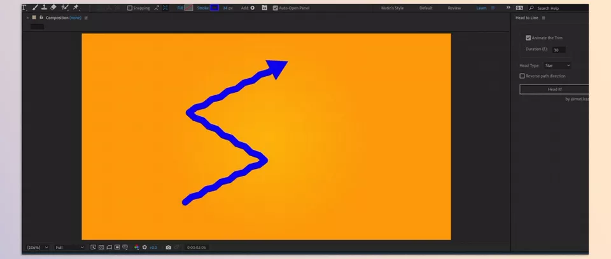Enable the Snapping checkbox
611x259 pixels.
[x=130, y=8]
